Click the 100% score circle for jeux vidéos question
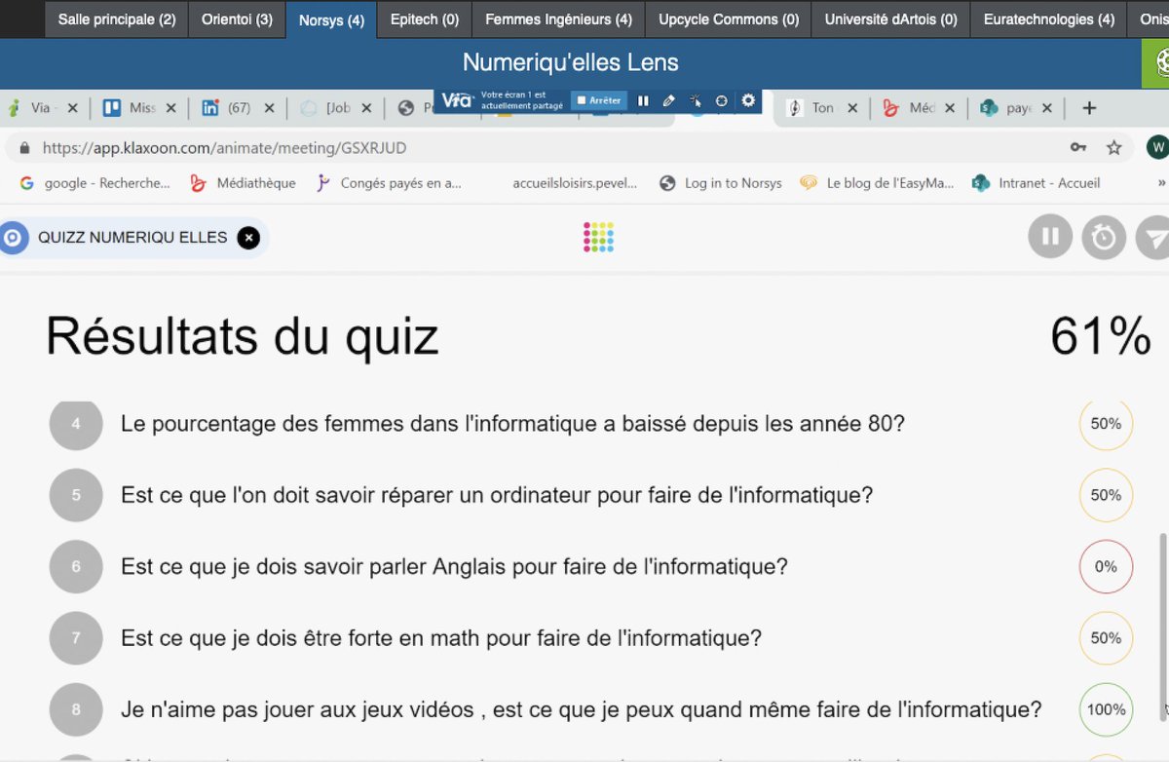Viewport: 1169px width, 762px height. (x=1106, y=709)
